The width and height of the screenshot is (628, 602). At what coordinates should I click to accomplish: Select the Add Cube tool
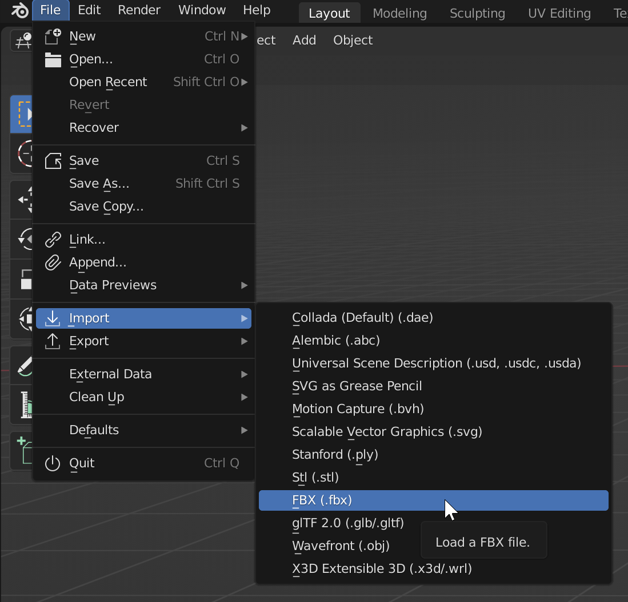pyautogui.click(x=21, y=450)
